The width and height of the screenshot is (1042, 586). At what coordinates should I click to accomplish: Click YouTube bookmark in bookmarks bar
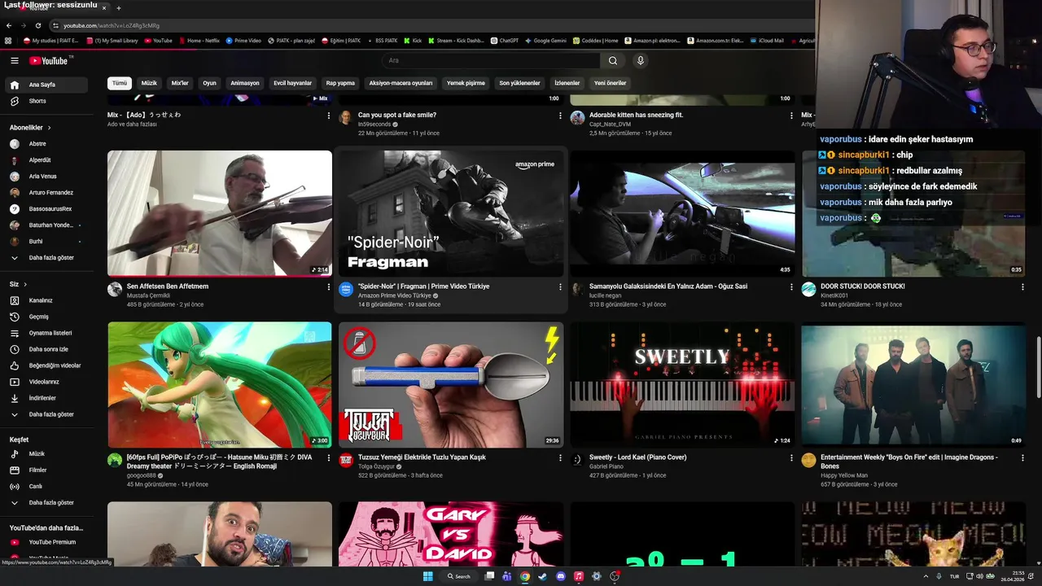pyautogui.click(x=159, y=40)
